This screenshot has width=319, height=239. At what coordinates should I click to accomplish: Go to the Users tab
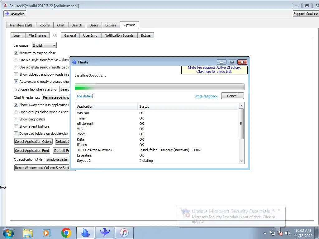(93, 25)
